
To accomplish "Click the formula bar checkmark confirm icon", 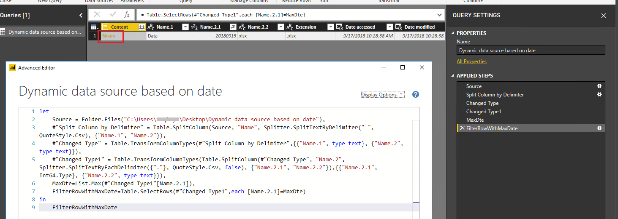I will click(112, 15).
